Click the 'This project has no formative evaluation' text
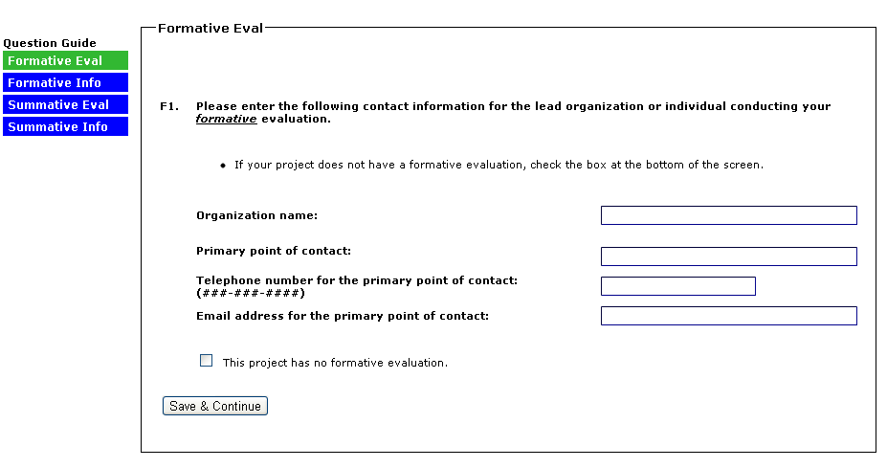887x468 pixels. [x=335, y=363]
